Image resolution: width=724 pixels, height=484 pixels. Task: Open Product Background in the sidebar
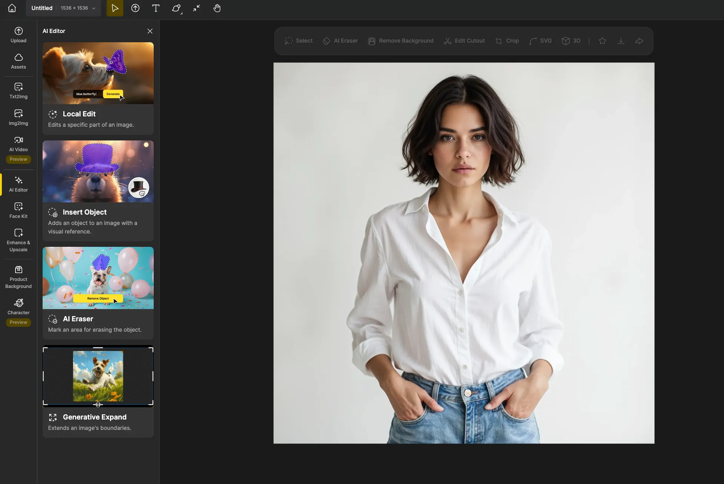click(19, 277)
